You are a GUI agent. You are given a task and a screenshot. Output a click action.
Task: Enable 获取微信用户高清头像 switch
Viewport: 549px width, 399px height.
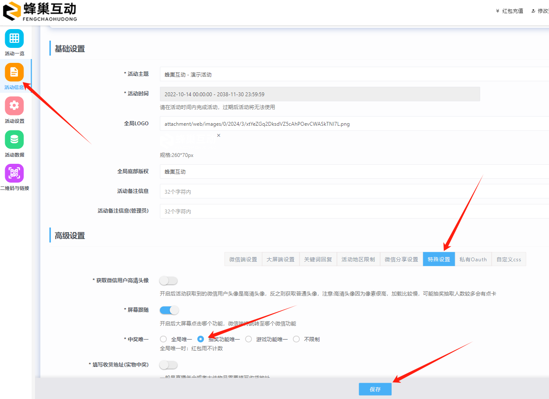click(168, 281)
